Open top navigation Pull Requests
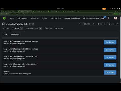Image resolution: width=121 pixels, height=91 pixels. pyautogui.click(x=22, y=18)
